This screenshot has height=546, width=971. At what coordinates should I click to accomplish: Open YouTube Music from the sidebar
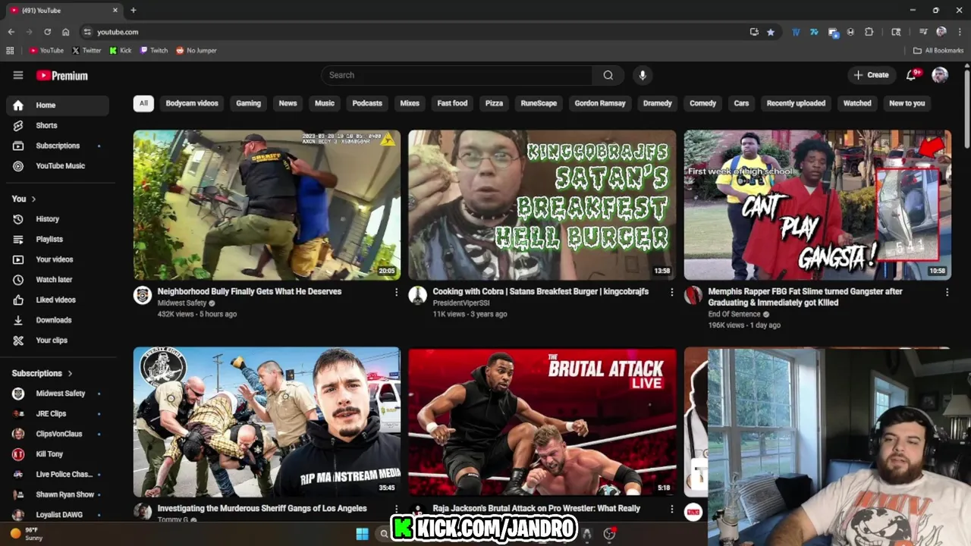pyautogui.click(x=58, y=166)
